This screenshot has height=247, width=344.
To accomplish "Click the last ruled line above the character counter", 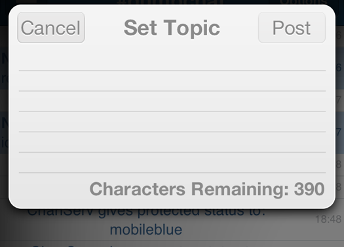I will [172, 162].
